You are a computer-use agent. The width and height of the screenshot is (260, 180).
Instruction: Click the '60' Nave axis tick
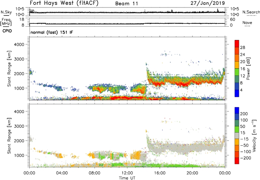[x=232, y=19]
